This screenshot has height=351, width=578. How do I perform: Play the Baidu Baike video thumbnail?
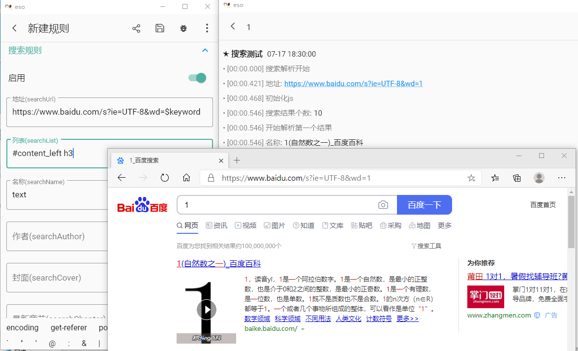pyautogui.click(x=206, y=309)
